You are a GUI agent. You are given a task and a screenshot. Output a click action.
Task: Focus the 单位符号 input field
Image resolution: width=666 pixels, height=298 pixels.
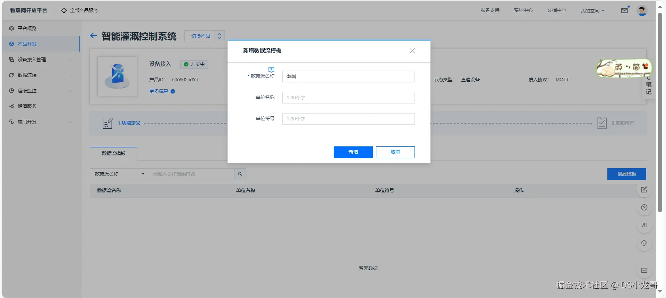(x=348, y=119)
